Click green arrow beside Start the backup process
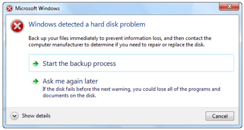This screenshot has width=244, height=130. pos(36,64)
